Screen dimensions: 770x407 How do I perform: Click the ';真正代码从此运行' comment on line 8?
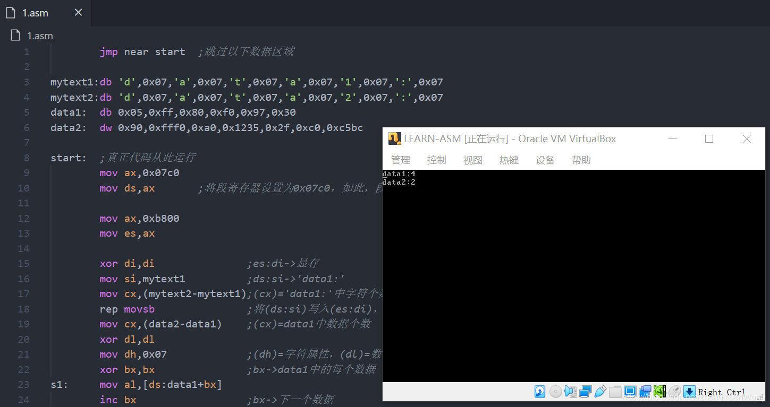[148, 158]
